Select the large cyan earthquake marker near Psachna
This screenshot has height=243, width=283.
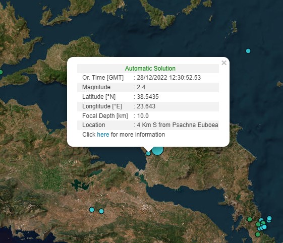pos(157,151)
